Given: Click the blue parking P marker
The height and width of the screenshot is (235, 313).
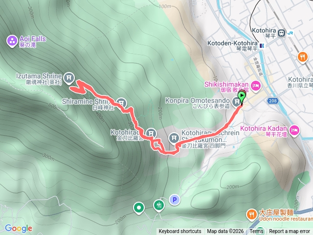Looking at the screenshot, I should click(175, 200).
